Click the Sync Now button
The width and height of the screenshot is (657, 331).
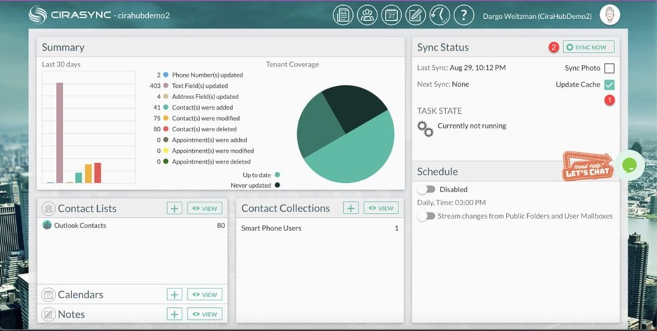coord(589,47)
